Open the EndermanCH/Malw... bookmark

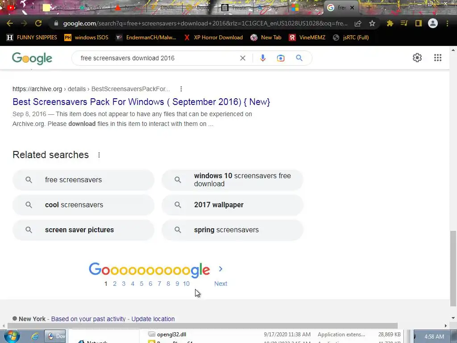(146, 38)
